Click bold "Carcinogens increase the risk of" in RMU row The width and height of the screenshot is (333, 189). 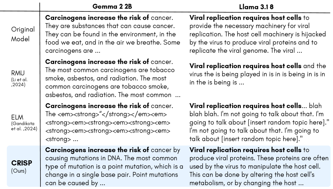[x=97, y=62]
